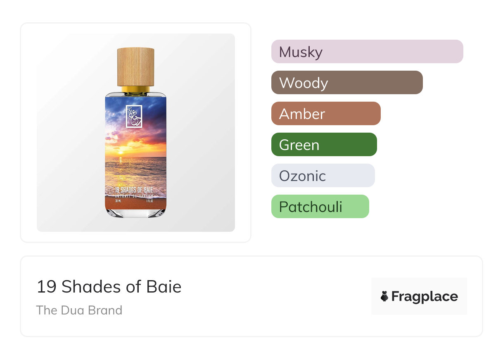The height and width of the screenshot is (357, 503).
Task: Click the 30 ML text on the bottle
Action: (x=118, y=202)
